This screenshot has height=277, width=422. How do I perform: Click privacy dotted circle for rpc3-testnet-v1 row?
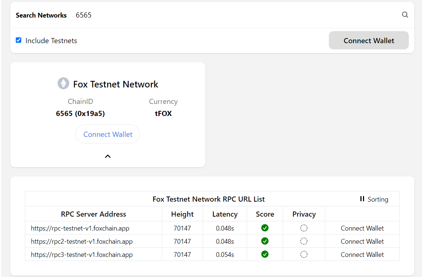(304, 254)
